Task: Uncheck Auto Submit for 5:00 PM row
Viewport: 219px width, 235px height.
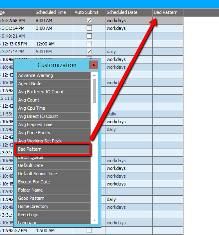Action: (x=89, y=52)
